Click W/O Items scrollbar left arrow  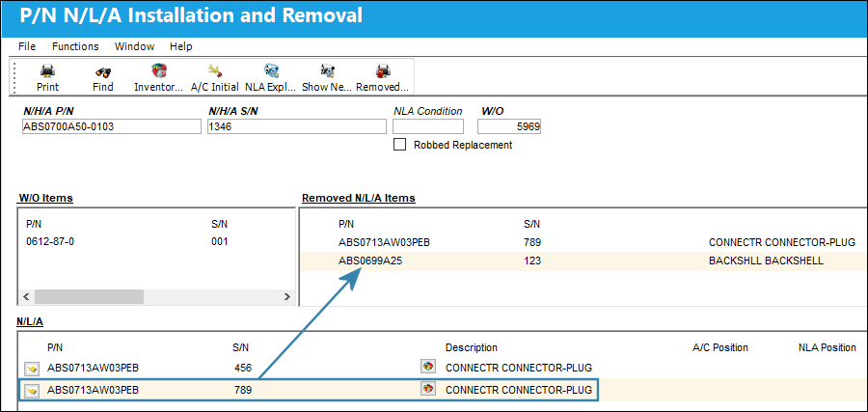click(x=27, y=297)
